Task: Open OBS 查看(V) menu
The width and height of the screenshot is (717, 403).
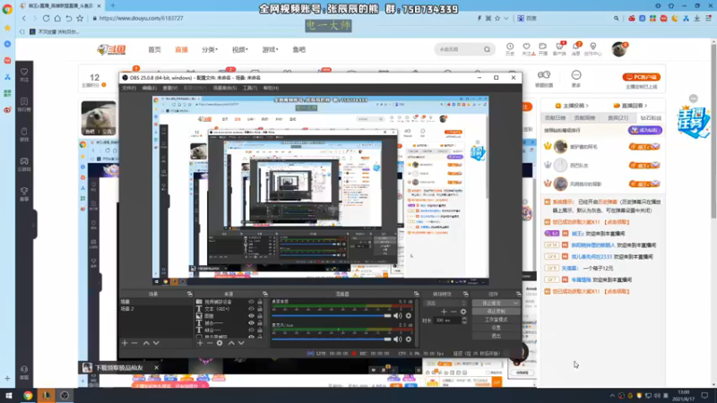Action: pos(169,88)
